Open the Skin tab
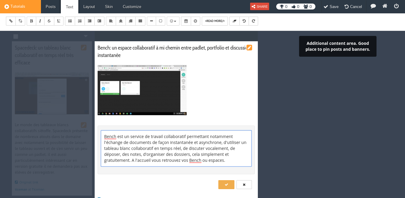This screenshot has width=405, height=198. (109, 7)
